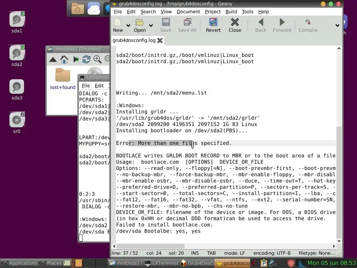Image resolution: width=357 pixels, height=268 pixels.
Task: Open the Help menu
Action: [x=264, y=12]
